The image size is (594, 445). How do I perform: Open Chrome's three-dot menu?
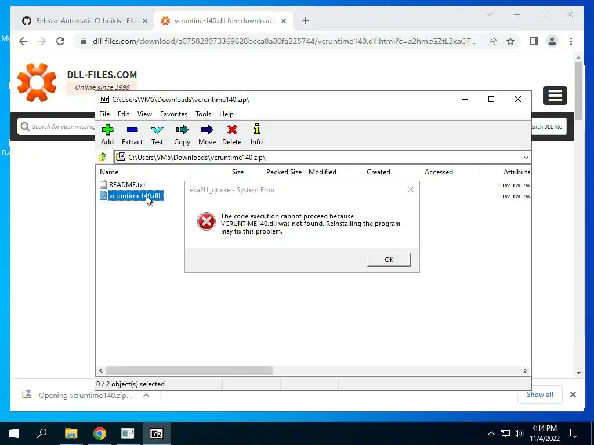coord(571,41)
